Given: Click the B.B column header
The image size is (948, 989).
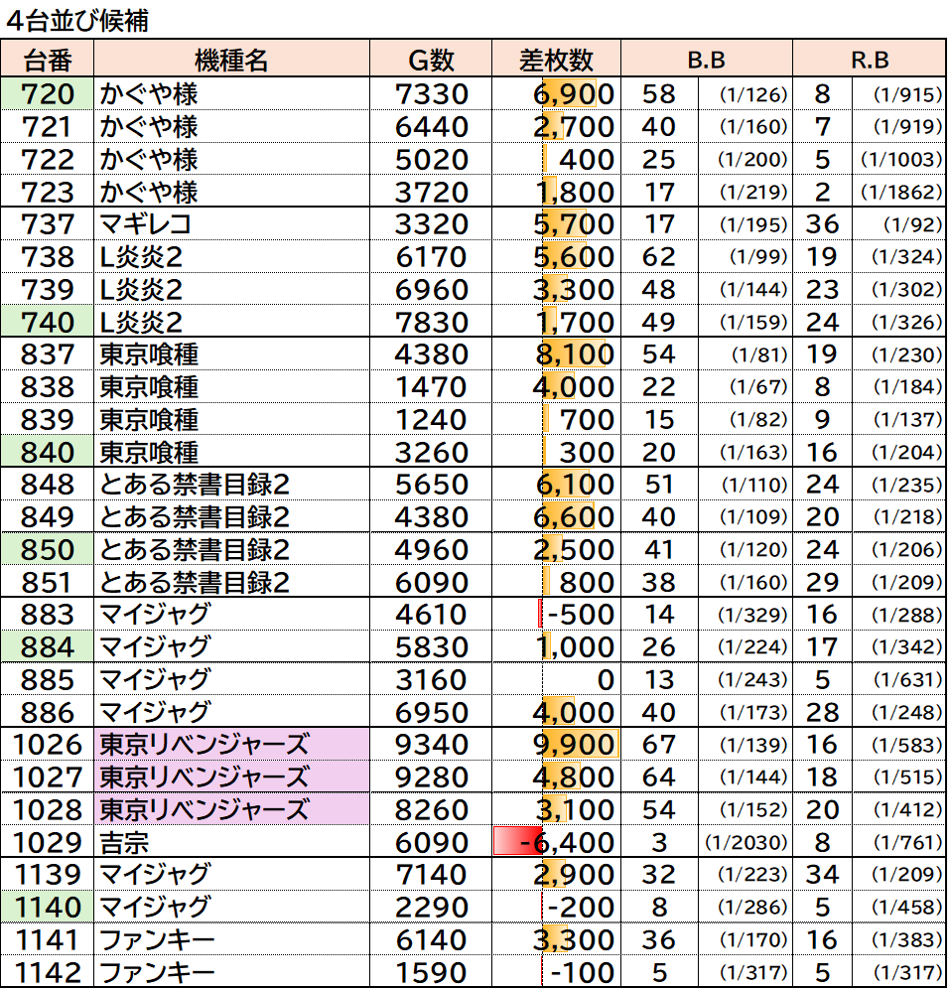Looking at the screenshot, I should coord(707,60).
